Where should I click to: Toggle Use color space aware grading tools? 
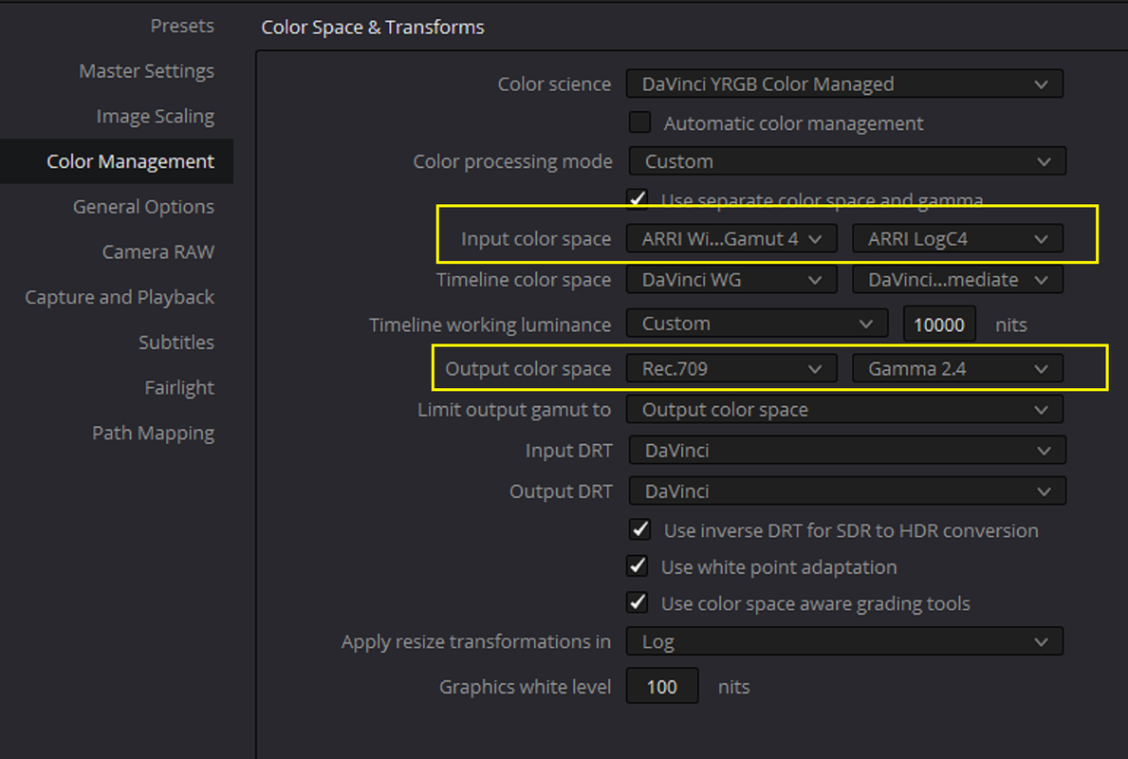pyautogui.click(x=638, y=602)
